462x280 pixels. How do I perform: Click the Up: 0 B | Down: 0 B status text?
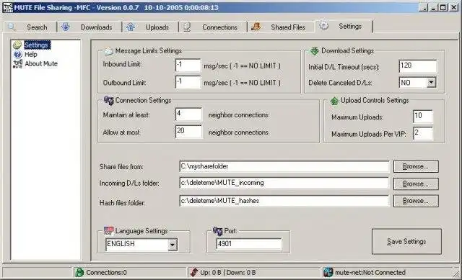point(228,272)
